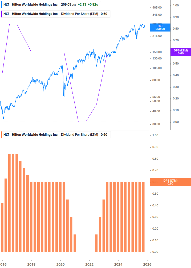Click the purple Dividend Per Share legend color bar
191x268 pixels.
2,14
